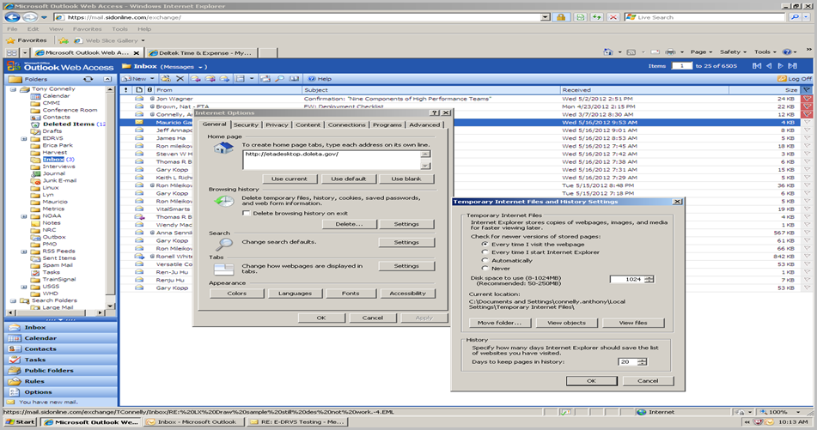This screenshot has height=430, width=817.
Task: Click the View files button
Action: pyautogui.click(x=633, y=323)
